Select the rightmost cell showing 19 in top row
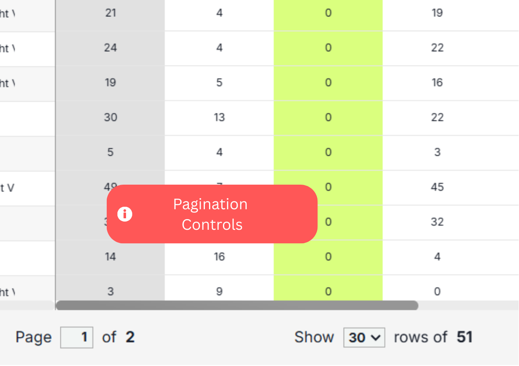This screenshot has height=366, width=519. [437, 13]
